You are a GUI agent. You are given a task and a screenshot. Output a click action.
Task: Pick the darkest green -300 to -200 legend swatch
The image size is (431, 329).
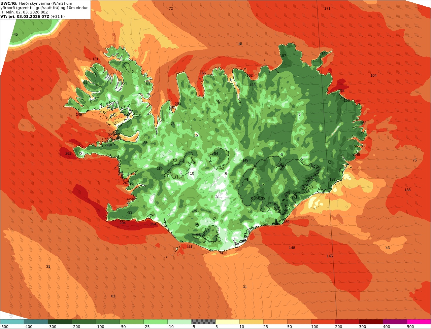pos(60,322)
